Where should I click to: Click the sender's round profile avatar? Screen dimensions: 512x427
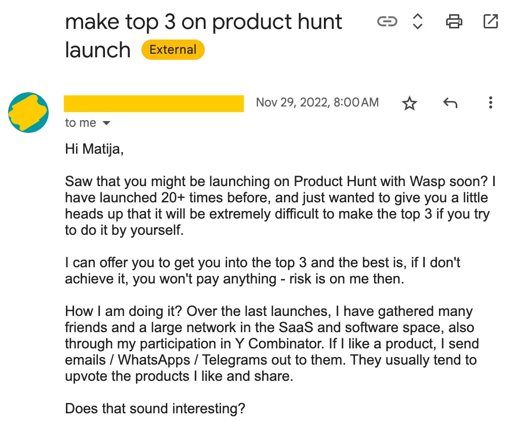[x=28, y=113]
